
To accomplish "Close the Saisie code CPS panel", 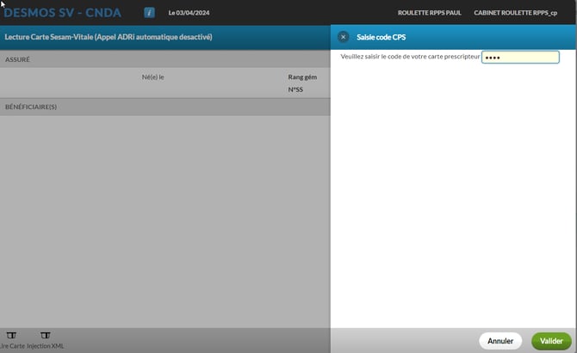I will coord(344,37).
